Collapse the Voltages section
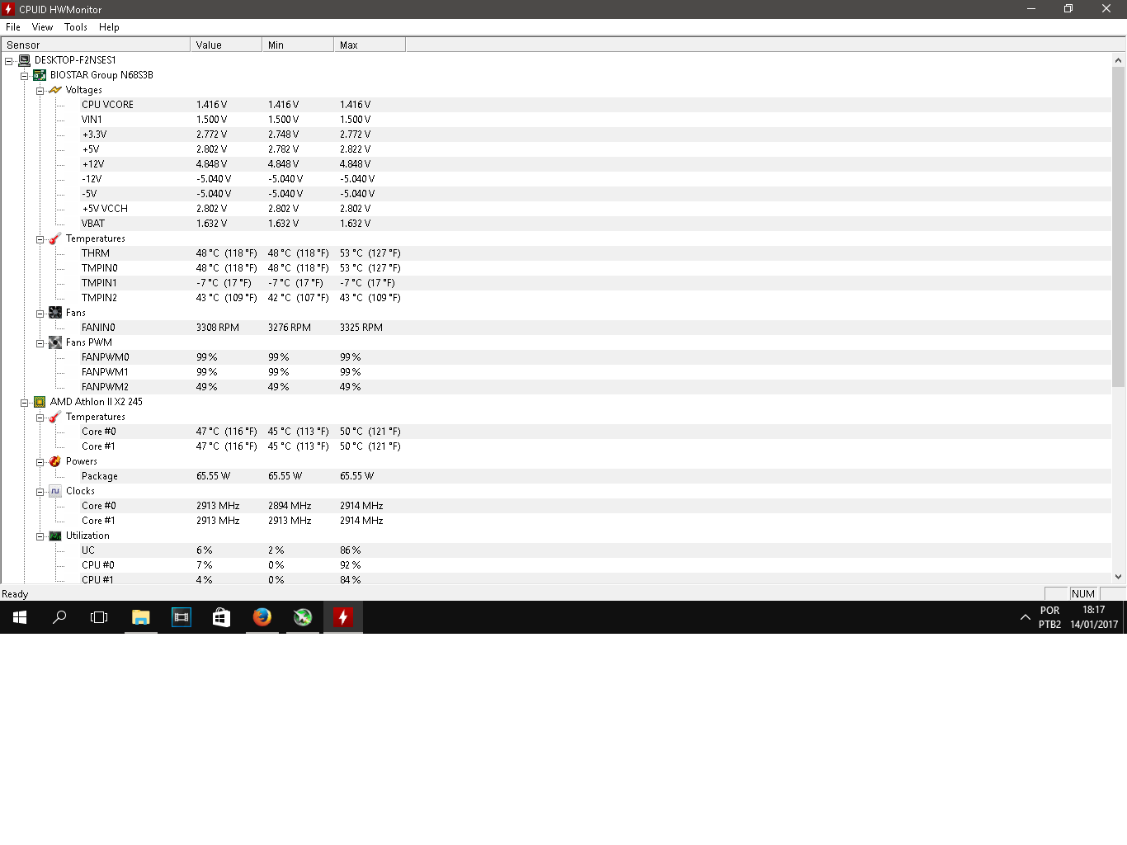The height and width of the screenshot is (845, 1127). click(40, 91)
